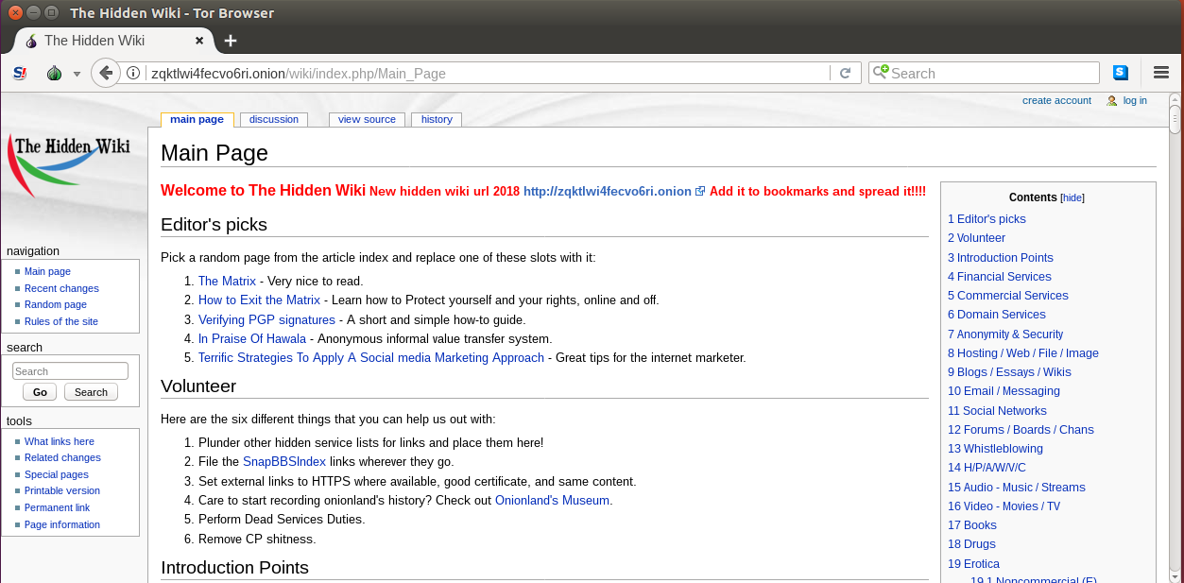This screenshot has height=583, width=1184.
Task: Hide the Contents table via hide toggle
Action: (x=1072, y=198)
